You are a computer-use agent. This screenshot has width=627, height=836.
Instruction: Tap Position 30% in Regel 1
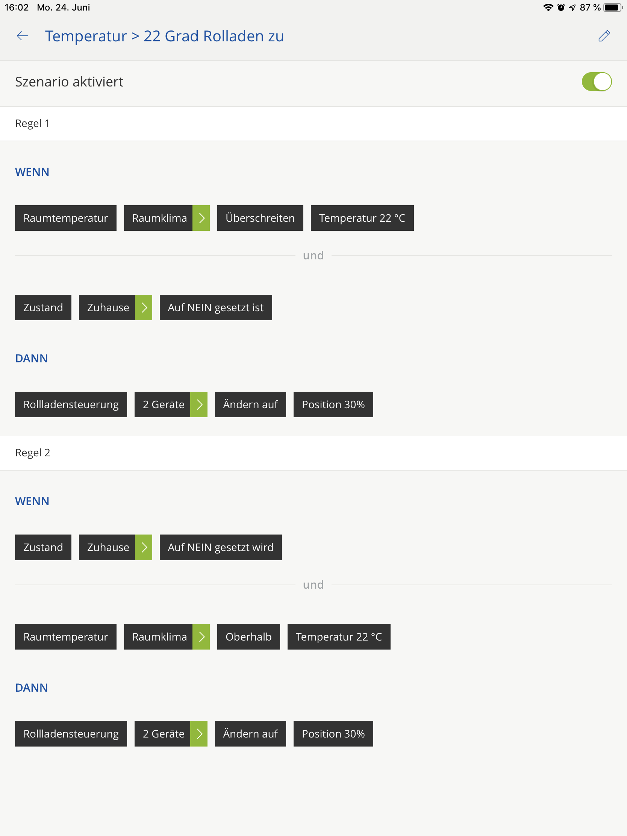click(x=333, y=404)
